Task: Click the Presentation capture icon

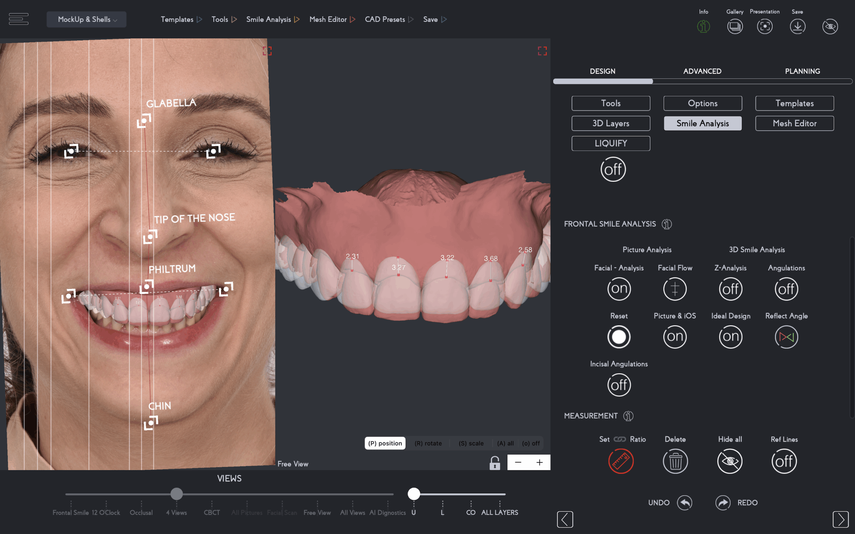Action: [764, 26]
